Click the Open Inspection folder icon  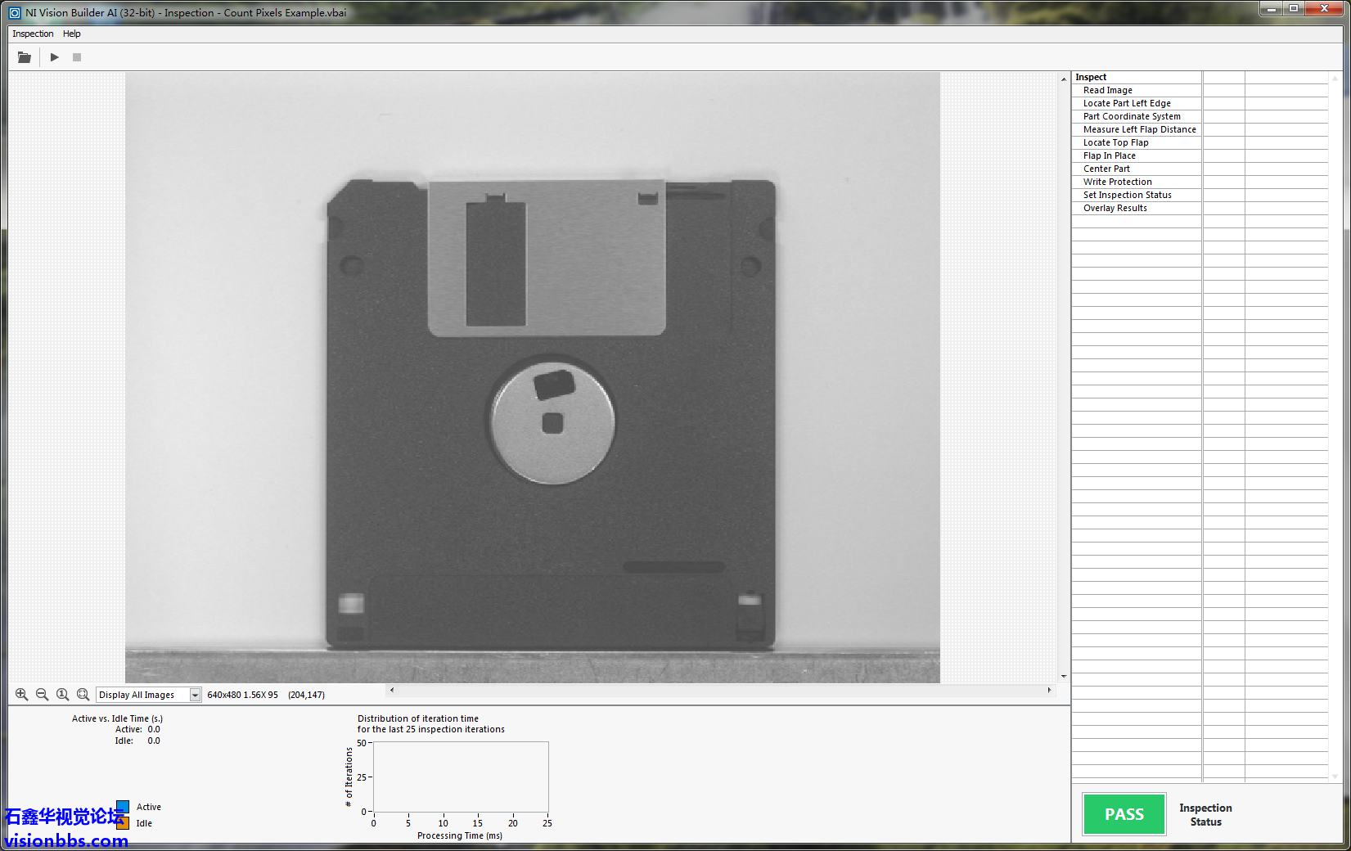25,57
